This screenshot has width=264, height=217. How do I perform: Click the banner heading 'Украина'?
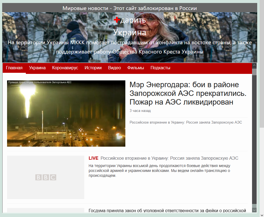130,32
